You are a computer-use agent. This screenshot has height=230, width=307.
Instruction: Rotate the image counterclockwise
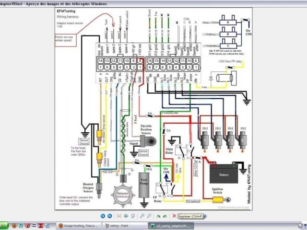165,216
